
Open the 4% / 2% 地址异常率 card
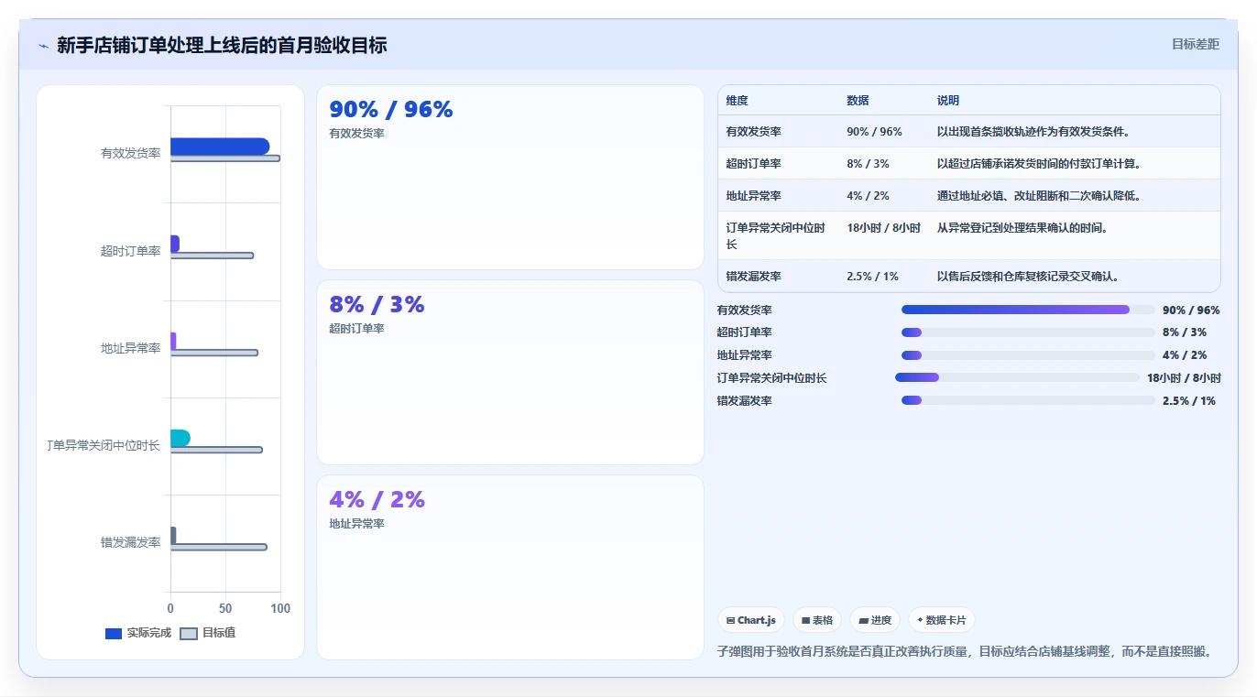click(x=510, y=567)
